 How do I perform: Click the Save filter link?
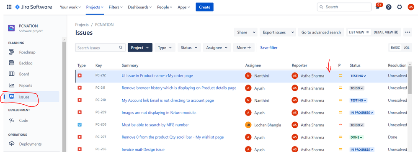(x=269, y=48)
